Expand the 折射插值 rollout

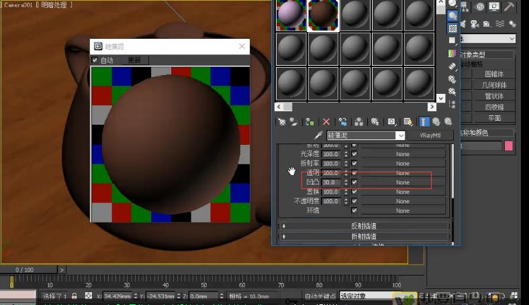pos(364,236)
